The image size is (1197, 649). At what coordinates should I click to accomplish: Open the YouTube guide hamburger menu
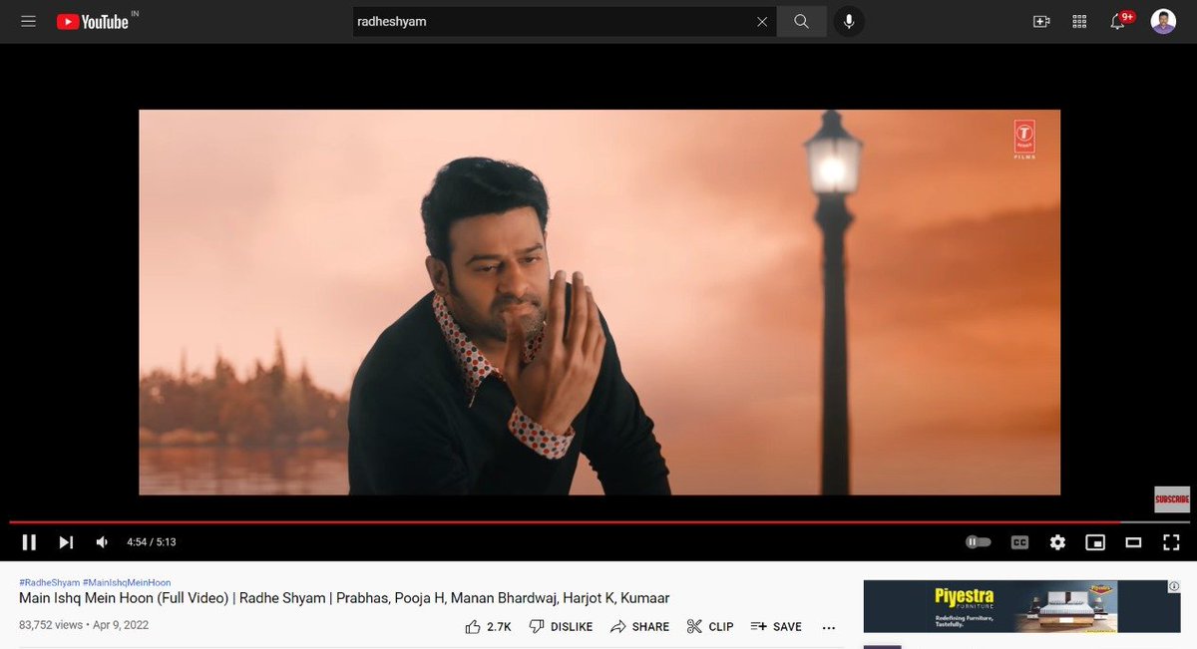[28, 21]
